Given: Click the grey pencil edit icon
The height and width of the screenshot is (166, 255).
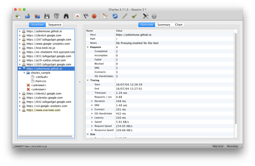Looking at the screenshot, I should pos(125,16).
